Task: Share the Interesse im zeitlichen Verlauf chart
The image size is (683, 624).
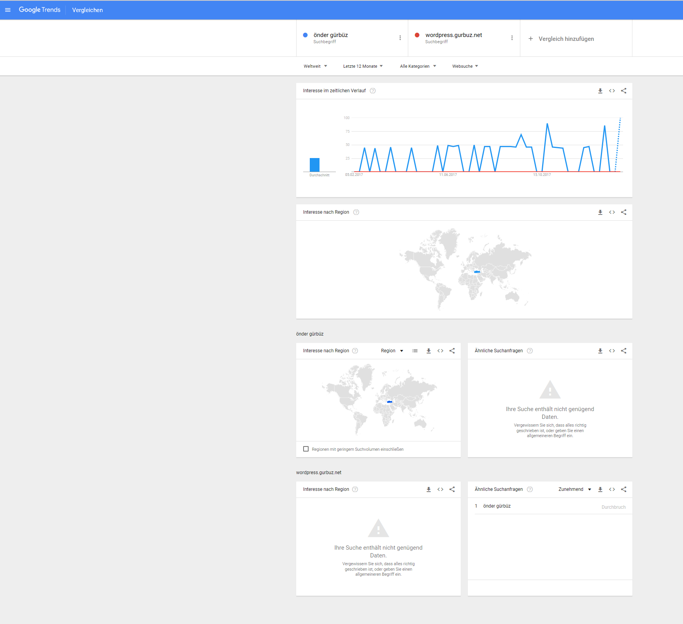Action: [x=623, y=91]
